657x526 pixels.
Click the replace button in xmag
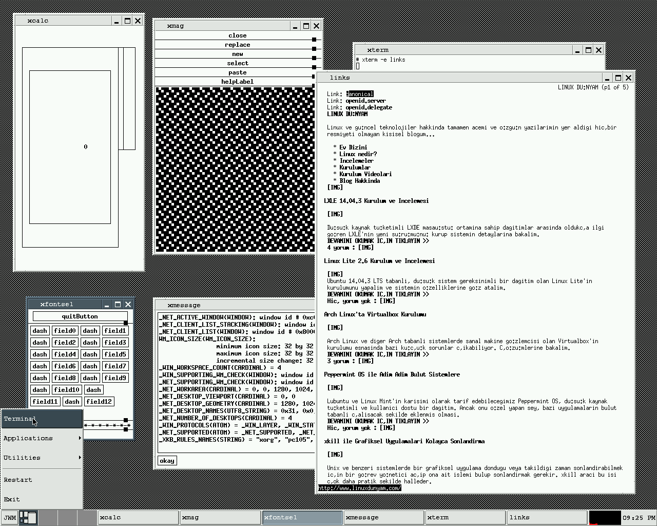pyautogui.click(x=237, y=45)
